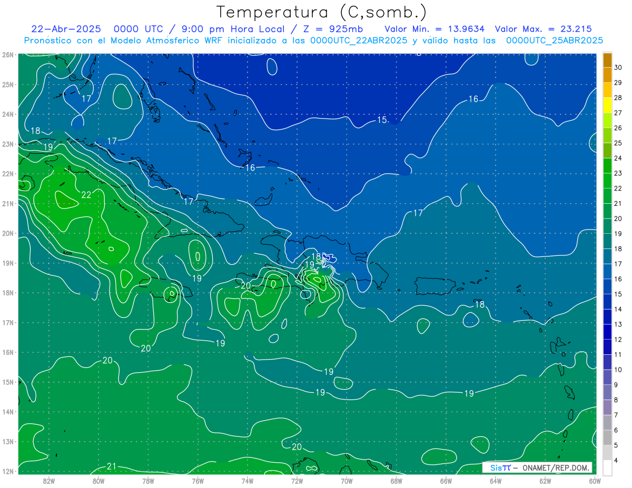632x488 pixels.
Task: Click the "70W" longitude axis label
Action: [x=347, y=481]
